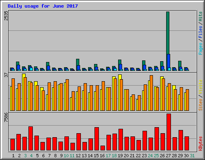Click the orange Sites bar on day 24
The image size is (205, 160).
(x=151, y=93)
